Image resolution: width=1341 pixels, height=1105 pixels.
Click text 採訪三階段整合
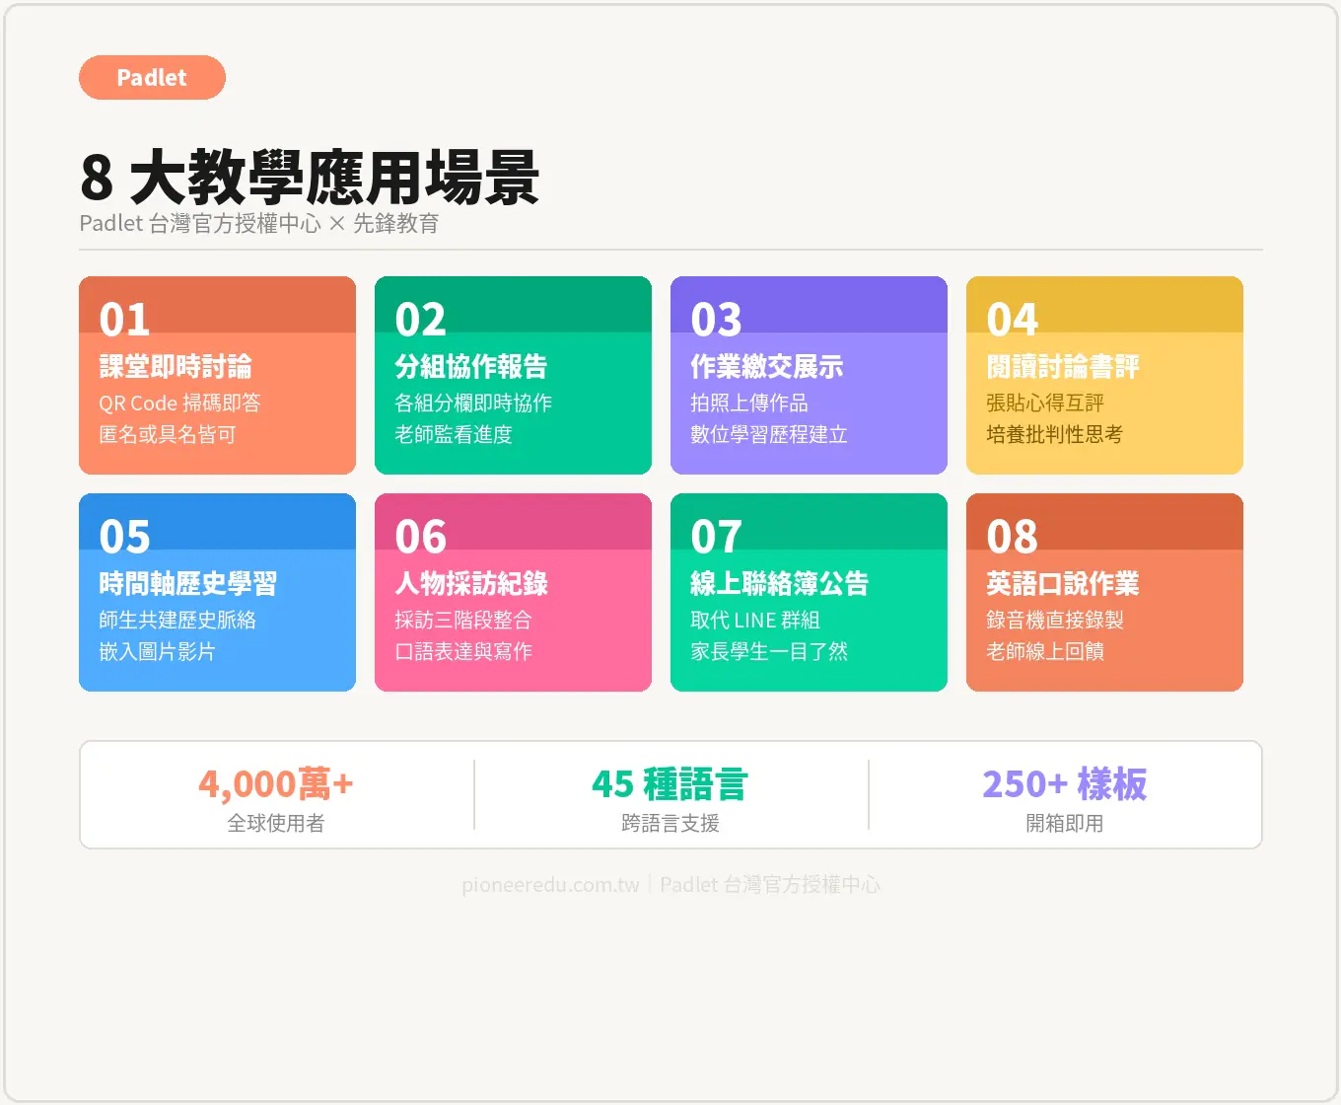pyautogui.click(x=463, y=621)
